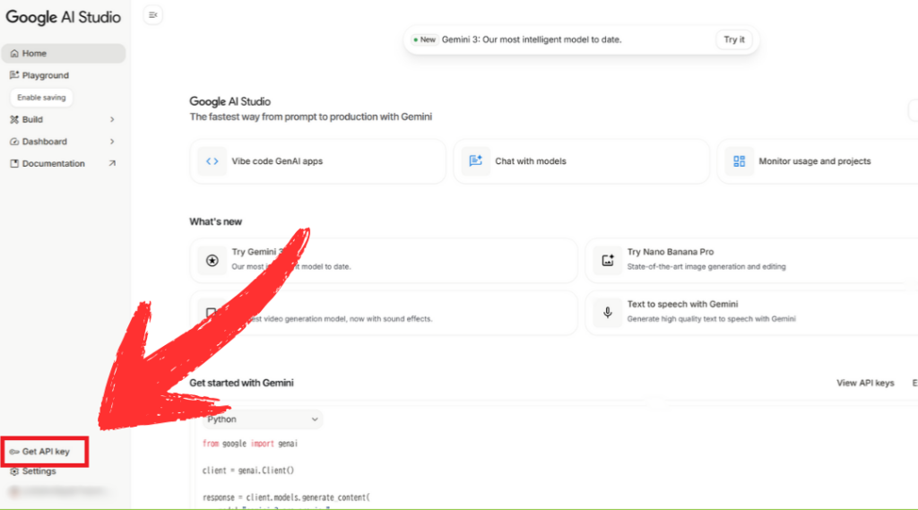
Task: Click the gear icon next to Settings
Action: click(14, 471)
